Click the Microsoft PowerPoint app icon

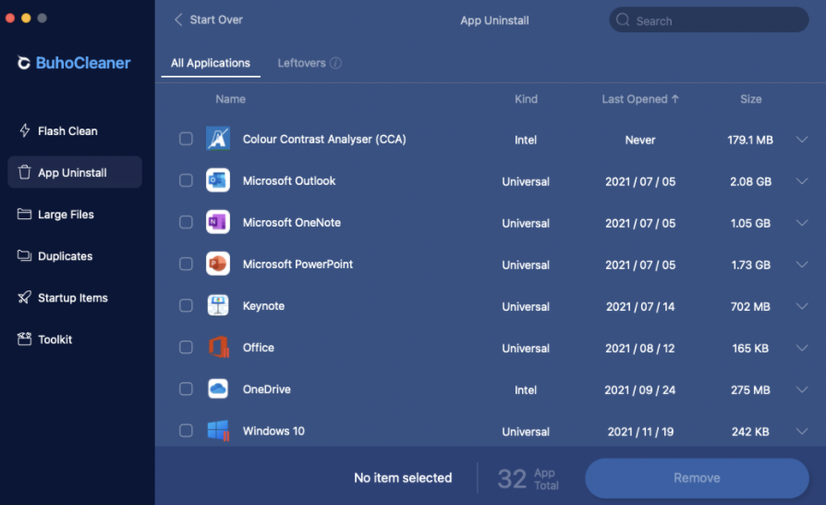click(217, 264)
